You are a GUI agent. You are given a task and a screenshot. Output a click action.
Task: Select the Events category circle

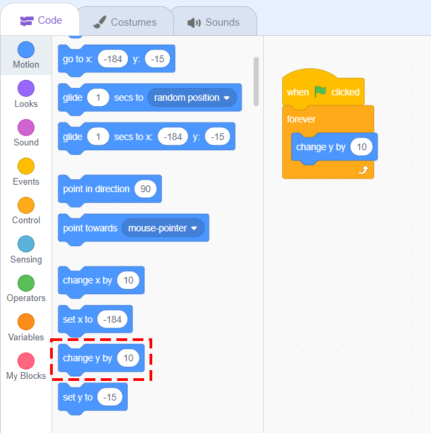[26, 166]
